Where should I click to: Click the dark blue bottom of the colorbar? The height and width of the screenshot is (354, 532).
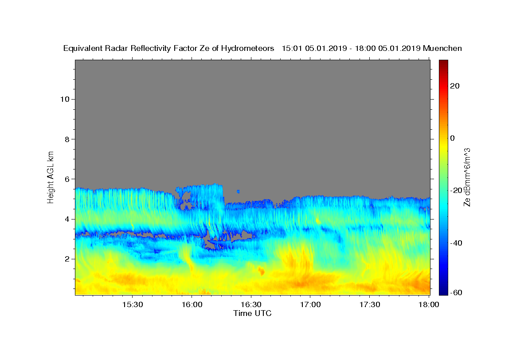click(443, 291)
